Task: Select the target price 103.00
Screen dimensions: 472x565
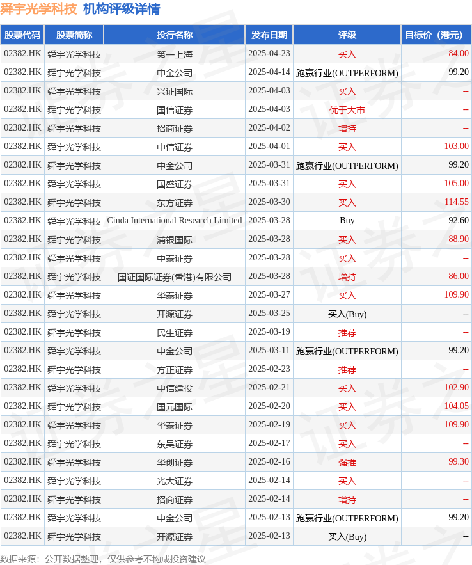Action: click(457, 147)
